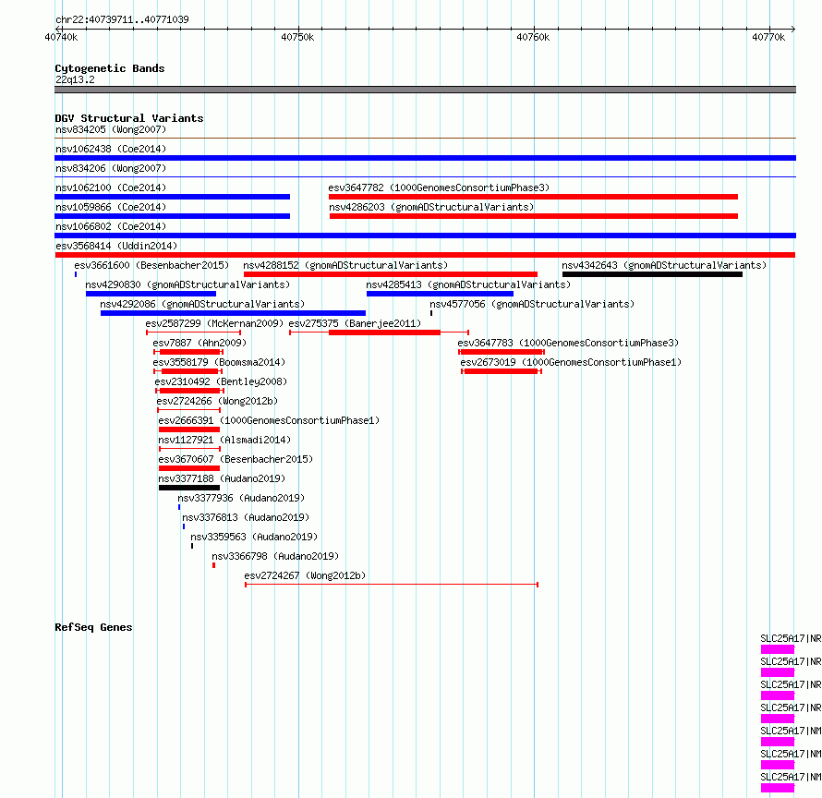The width and height of the screenshot is (822, 798).
Task: Click the 40740k ruler tick label
Action: 61,37
